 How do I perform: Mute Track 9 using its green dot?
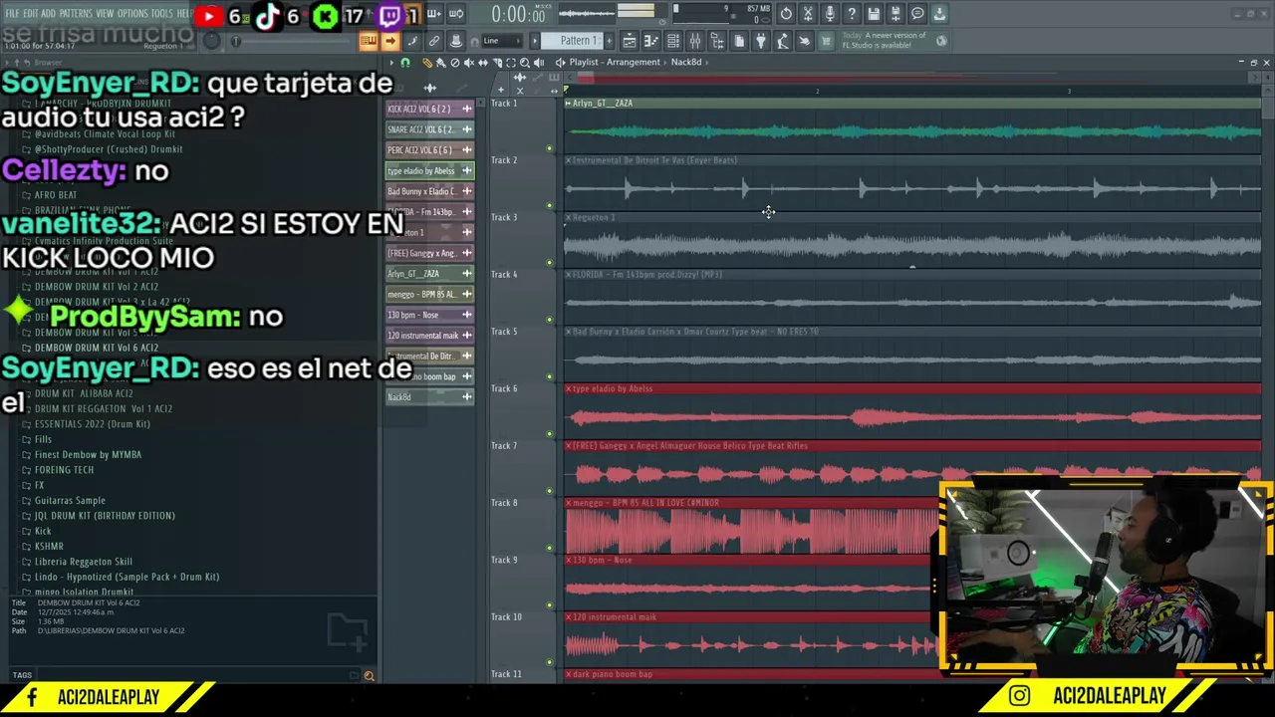549,605
